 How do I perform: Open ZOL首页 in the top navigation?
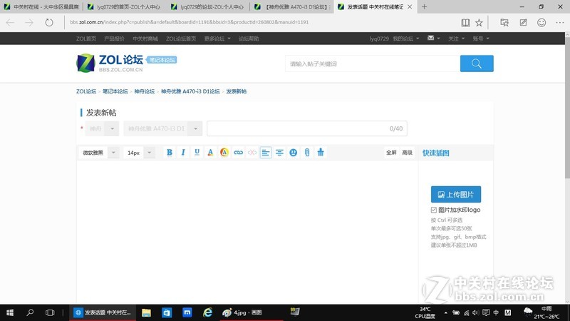pyautogui.click(x=86, y=39)
